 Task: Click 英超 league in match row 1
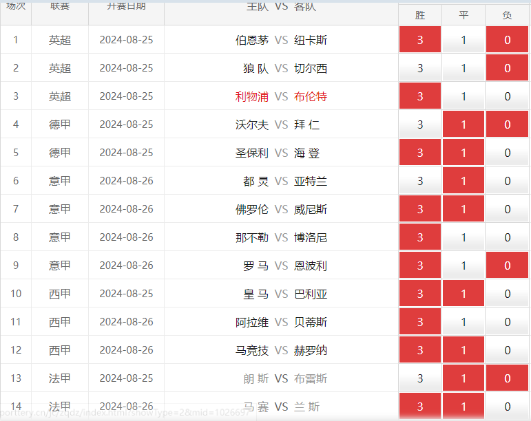(60, 40)
